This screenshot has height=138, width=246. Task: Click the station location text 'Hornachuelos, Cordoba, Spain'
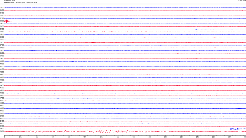pos(15,3)
